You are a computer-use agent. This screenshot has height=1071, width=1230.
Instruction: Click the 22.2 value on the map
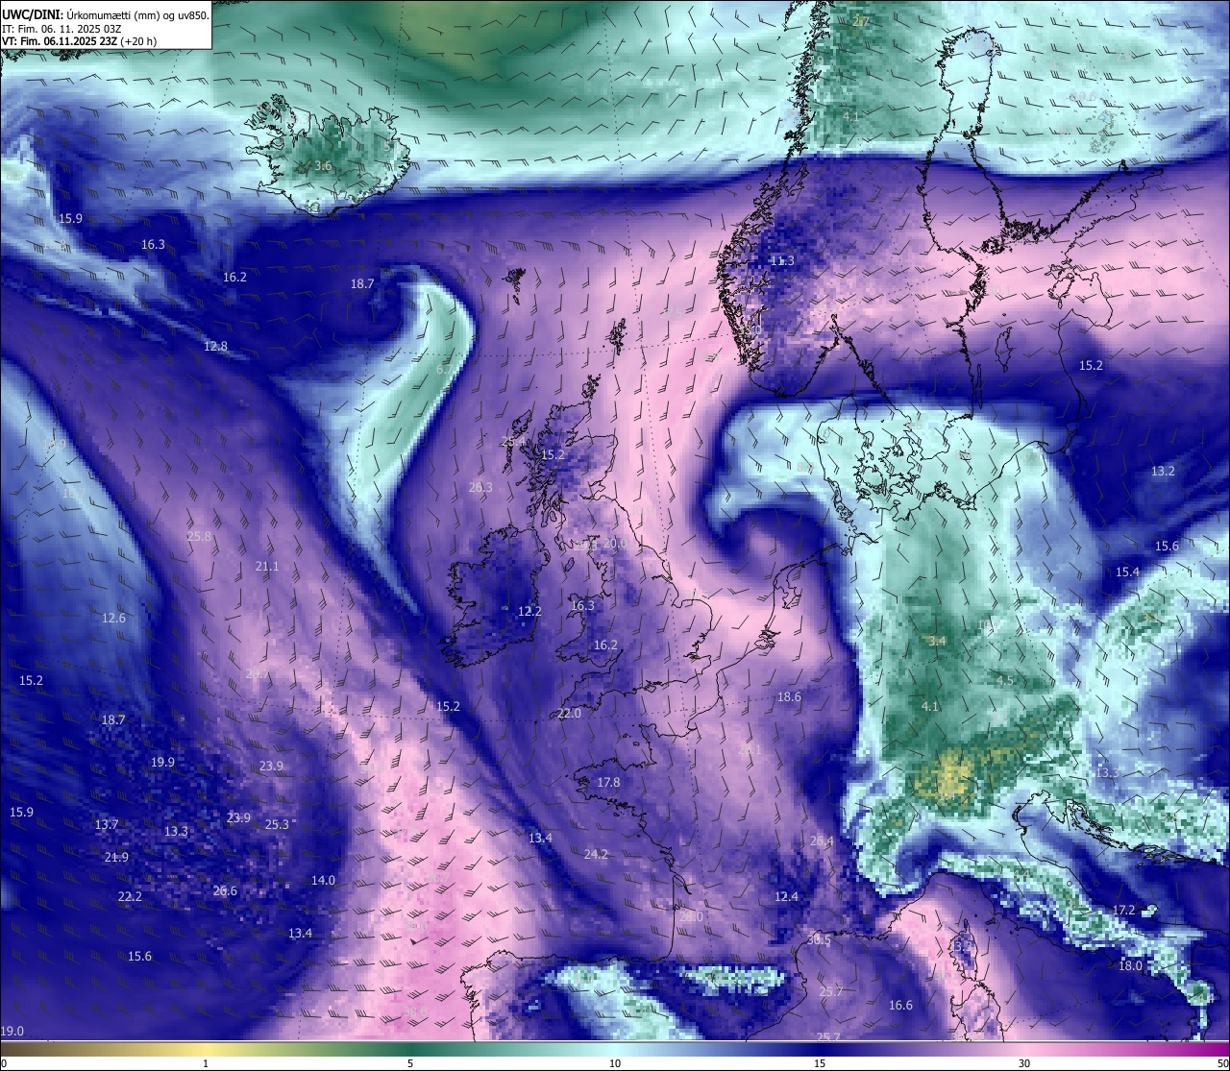tap(130, 897)
